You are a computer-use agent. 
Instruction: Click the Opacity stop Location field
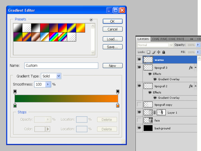[x=82, y=120]
